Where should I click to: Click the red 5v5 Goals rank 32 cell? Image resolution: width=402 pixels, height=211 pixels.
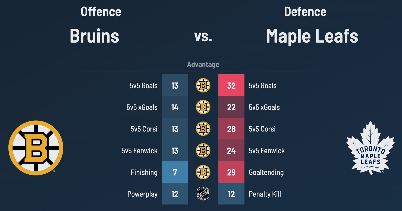231,85
